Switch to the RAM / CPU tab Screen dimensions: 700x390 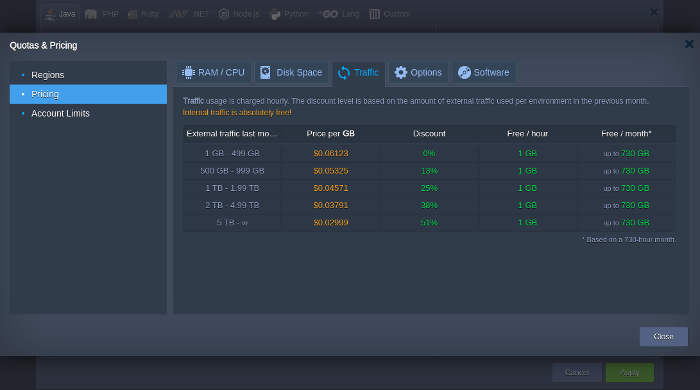[213, 72]
